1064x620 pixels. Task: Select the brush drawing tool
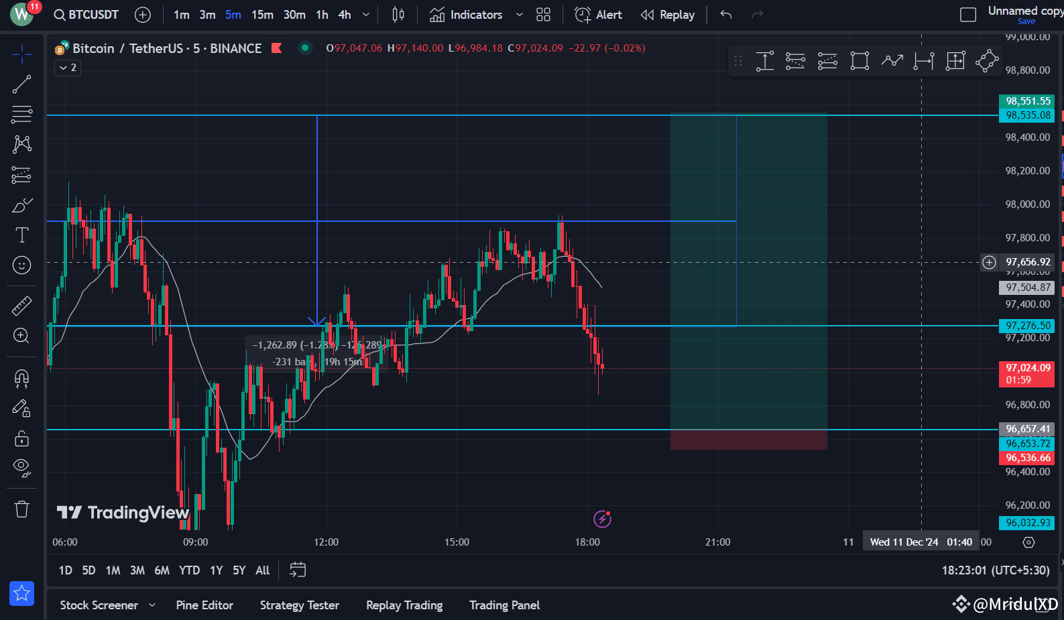[x=22, y=205]
